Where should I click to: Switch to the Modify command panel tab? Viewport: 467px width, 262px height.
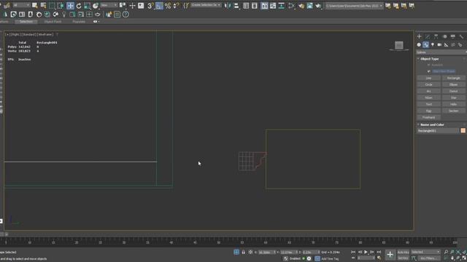pyautogui.click(x=428, y=36)
